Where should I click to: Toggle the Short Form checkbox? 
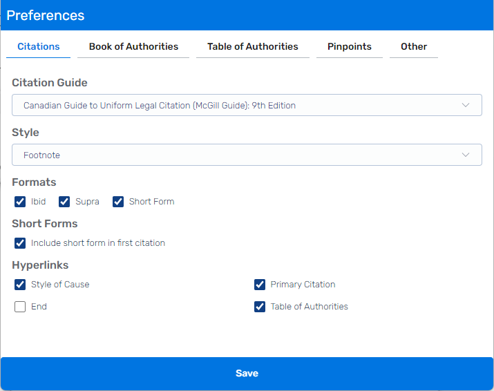(x=118, y=202)
